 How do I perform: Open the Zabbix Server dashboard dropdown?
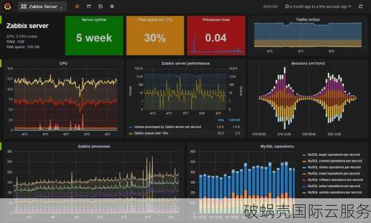click(x=42, y=7)
